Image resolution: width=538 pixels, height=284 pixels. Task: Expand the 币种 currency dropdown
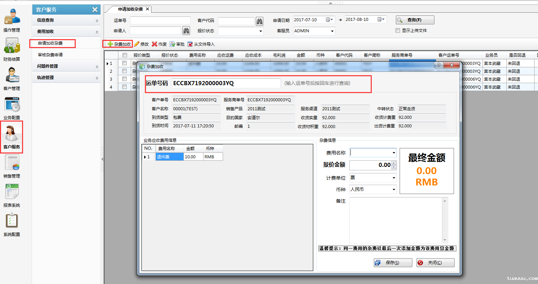[393, 189]
